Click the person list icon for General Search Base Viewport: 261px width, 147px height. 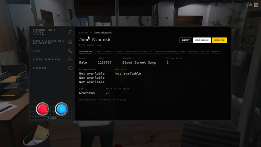click(71, 59)
